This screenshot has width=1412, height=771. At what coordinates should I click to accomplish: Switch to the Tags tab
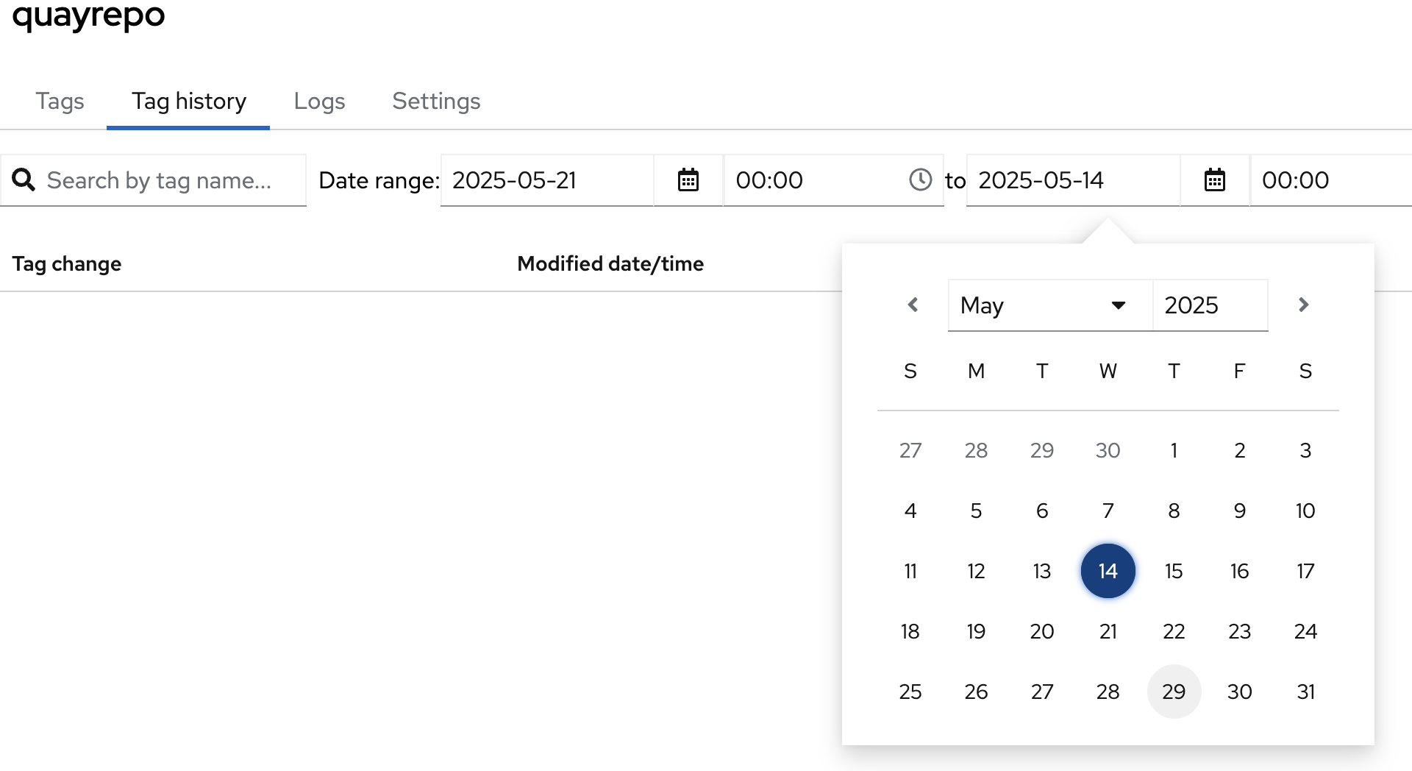coord(60,101)
